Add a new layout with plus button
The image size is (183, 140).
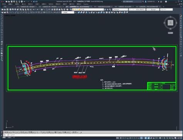[14, 138]
